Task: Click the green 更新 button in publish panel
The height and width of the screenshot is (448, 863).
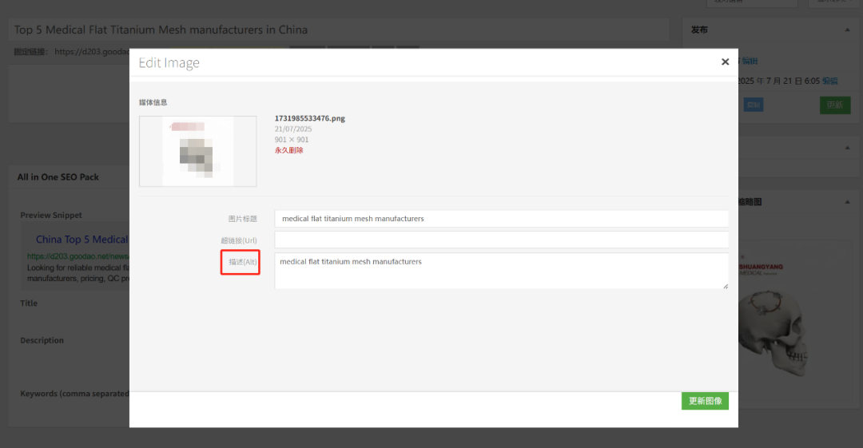Action: click(835, 105)
